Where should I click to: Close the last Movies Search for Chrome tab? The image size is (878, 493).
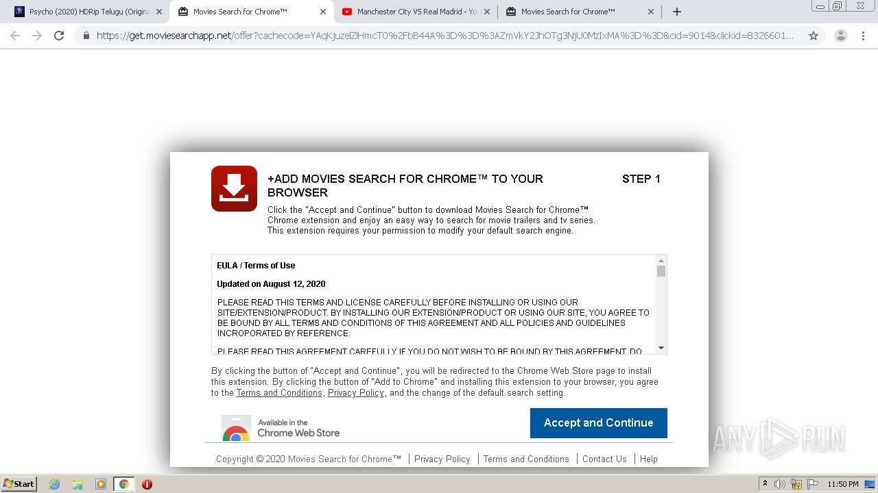(651, 12)
